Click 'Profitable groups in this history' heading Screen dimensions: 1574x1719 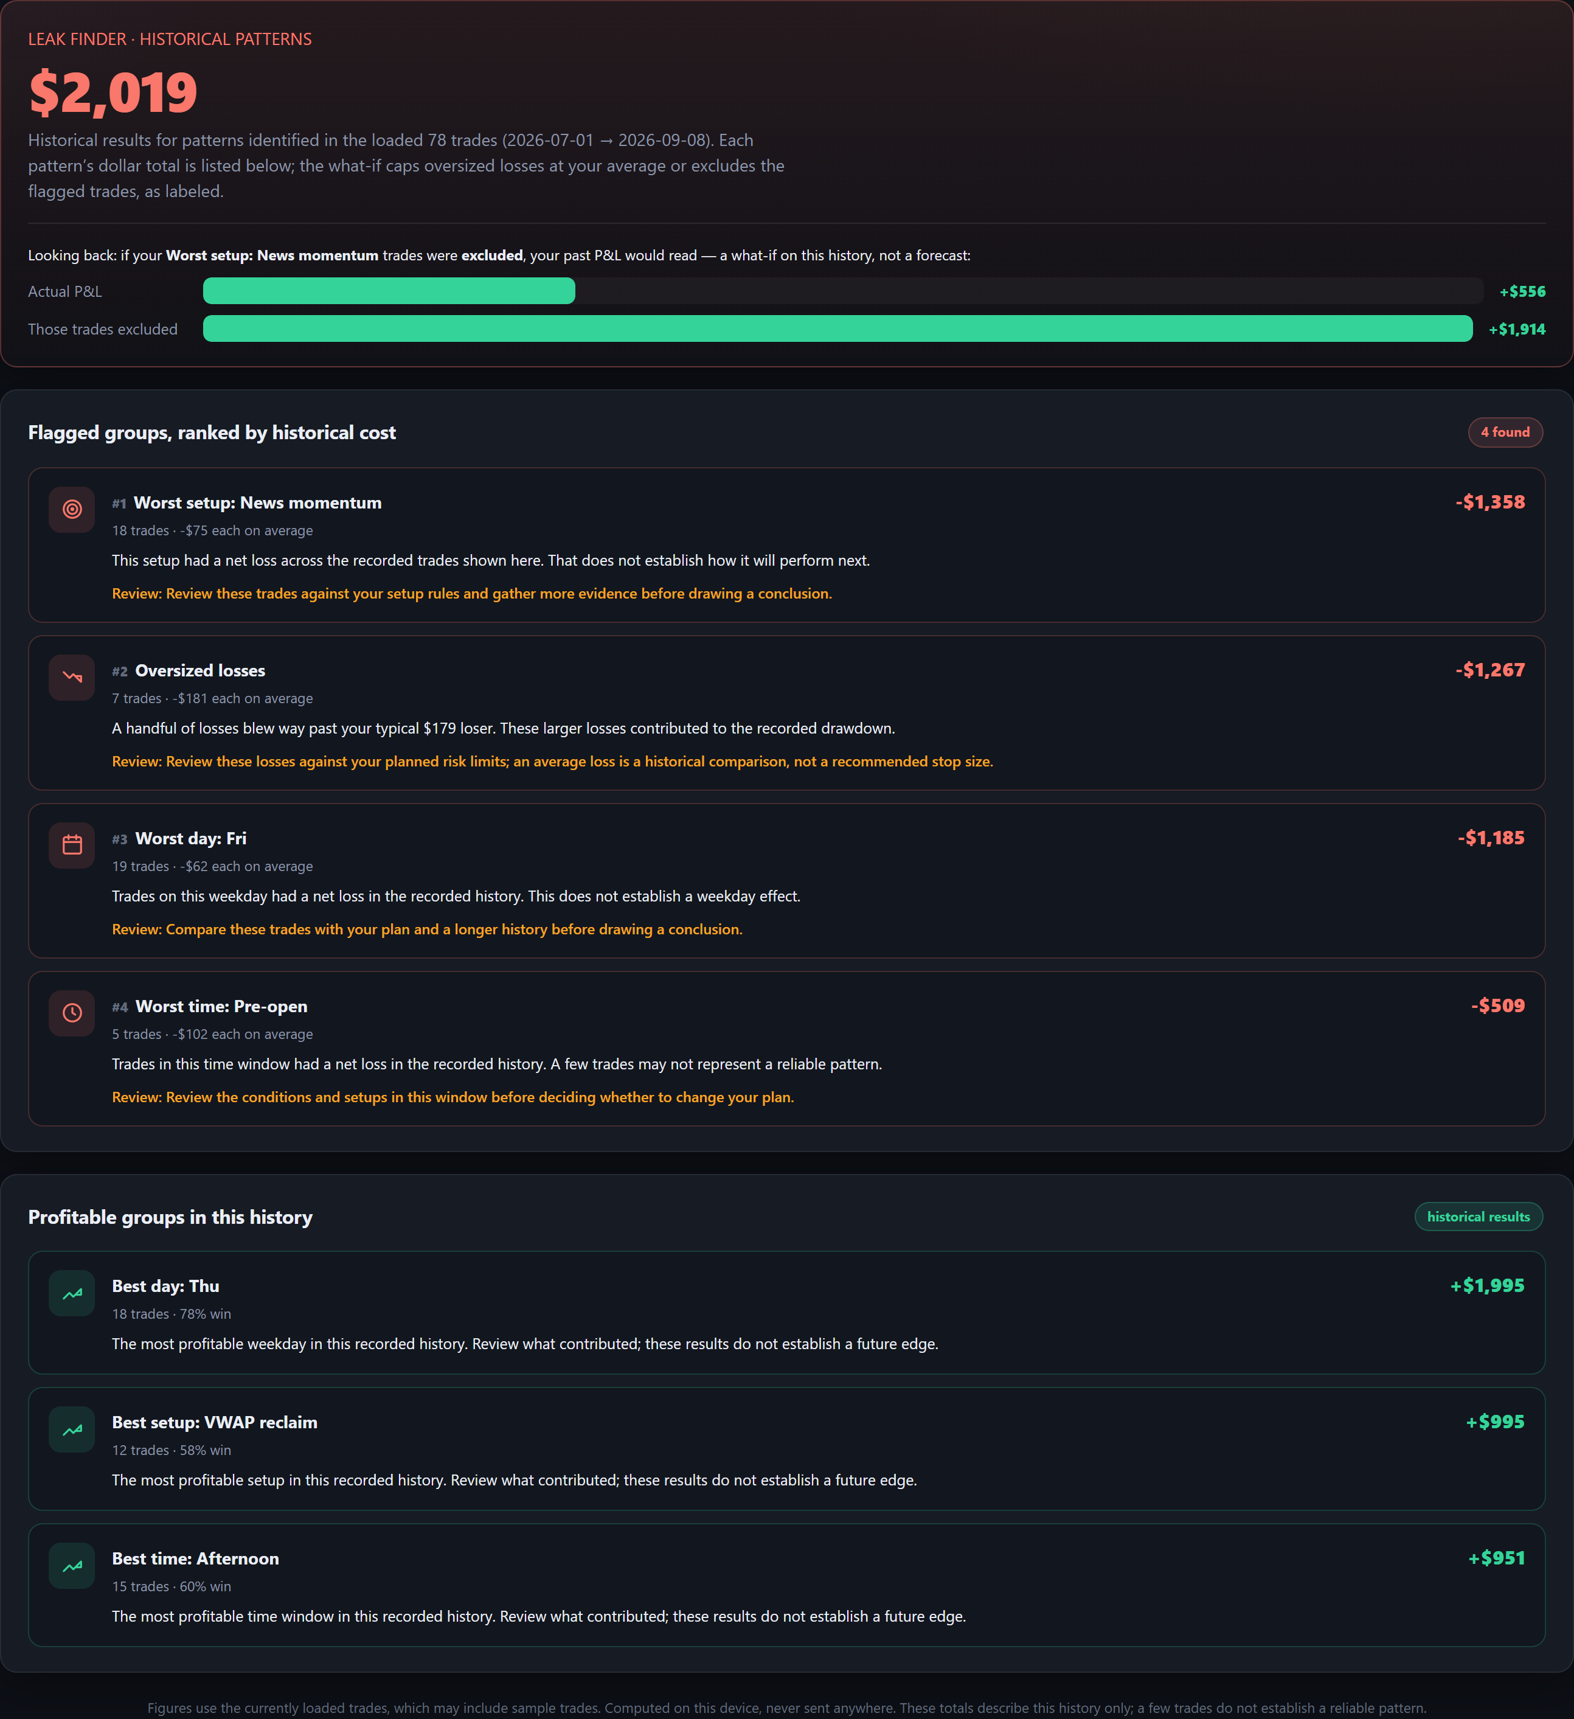170,1218
